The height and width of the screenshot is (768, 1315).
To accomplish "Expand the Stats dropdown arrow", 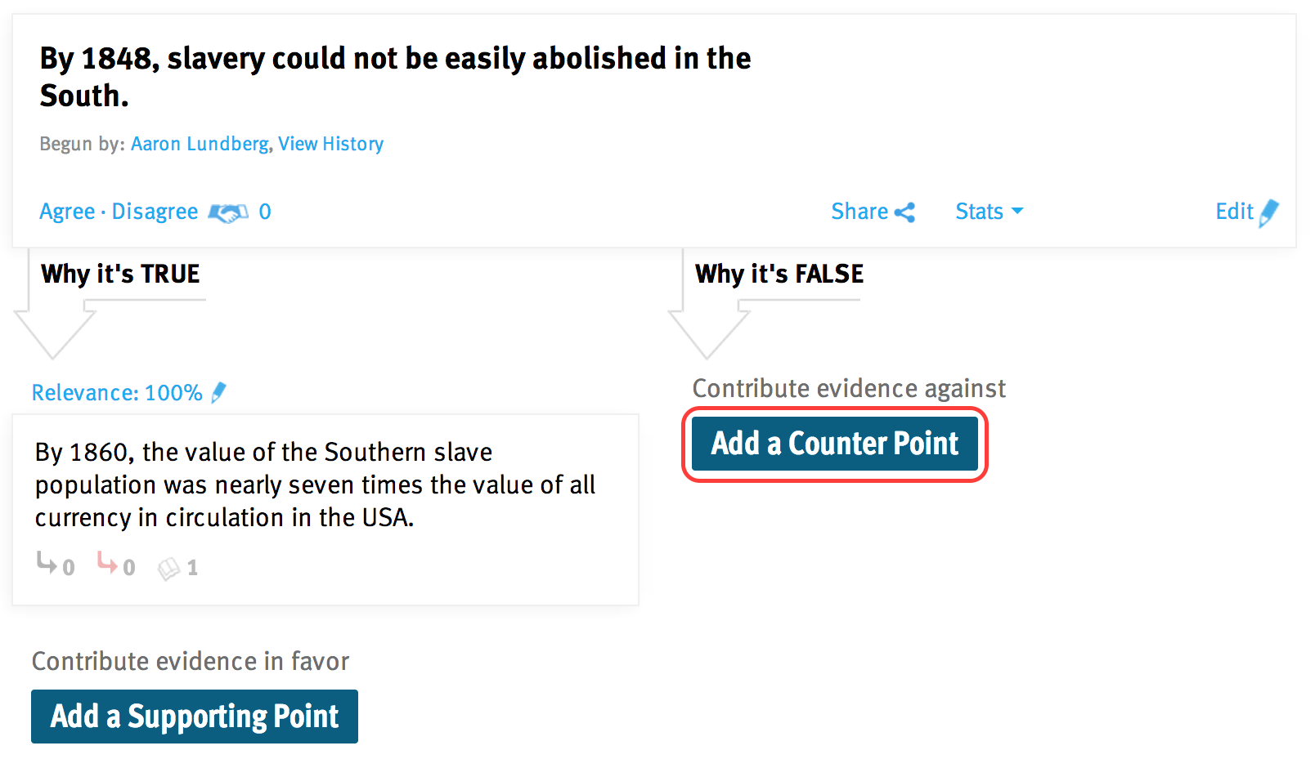I will tap(1017, 212).
